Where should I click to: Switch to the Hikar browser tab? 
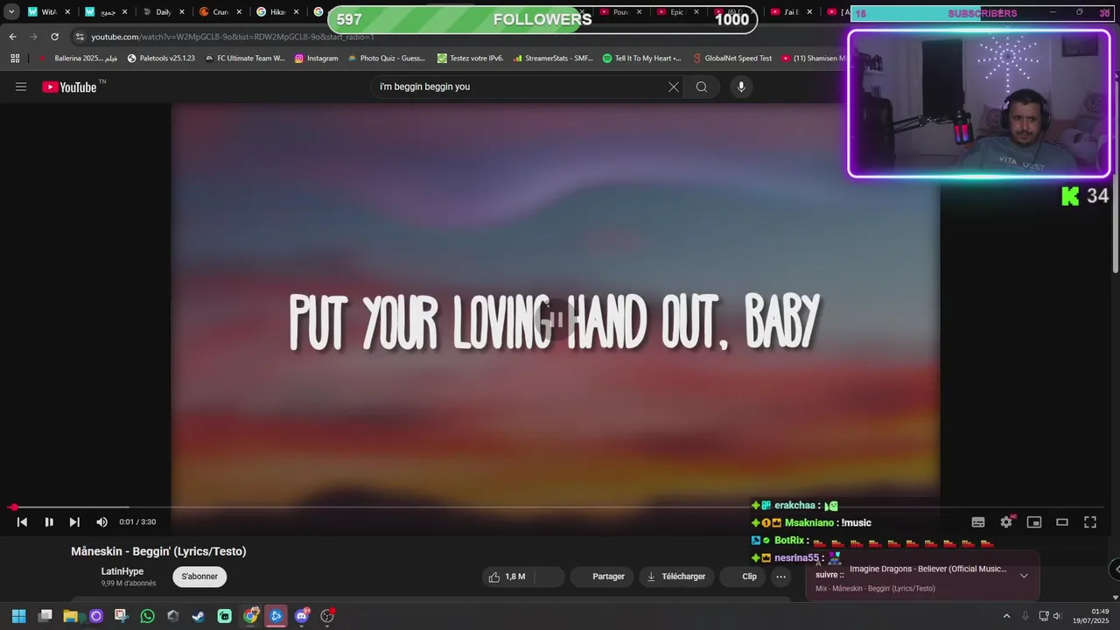pos(277,12)
